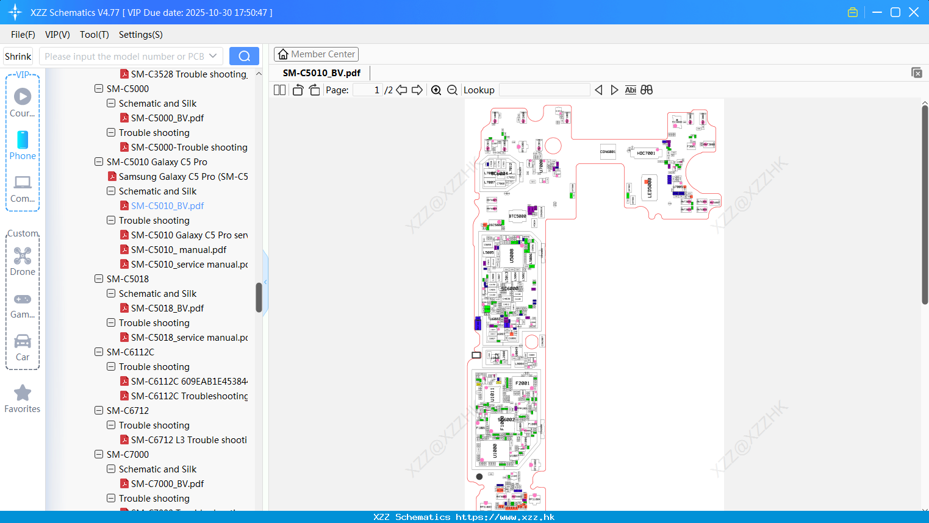Open the Drone category icon
Image resolution: width=929 pixels, height=523 pixels.
click(x=23, y=261)
